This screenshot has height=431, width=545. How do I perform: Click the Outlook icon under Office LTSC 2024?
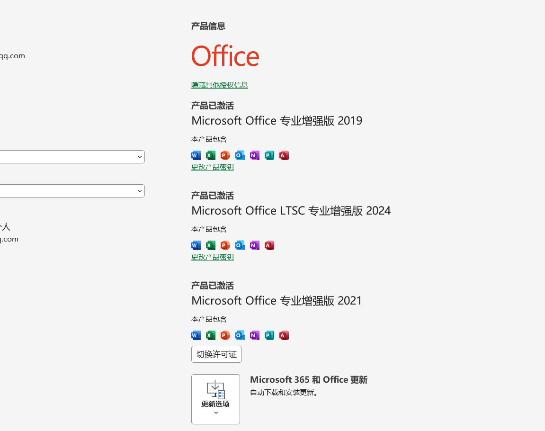[240, 245]
